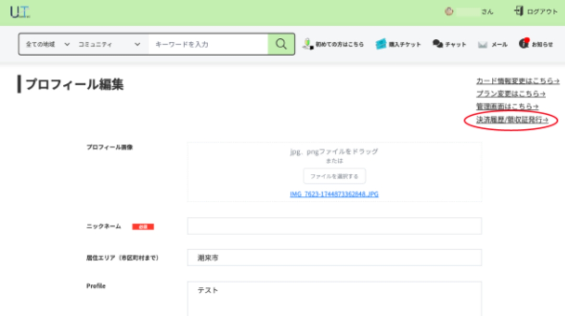Click the logout door icon
The height and width of the screenshot is (316, 565).
click(x=519, y=11)
